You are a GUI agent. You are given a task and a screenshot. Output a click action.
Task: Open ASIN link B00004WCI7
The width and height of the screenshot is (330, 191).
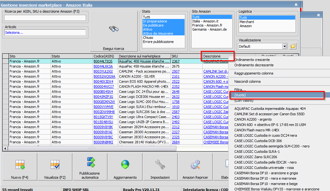click(x=104, y=87)
